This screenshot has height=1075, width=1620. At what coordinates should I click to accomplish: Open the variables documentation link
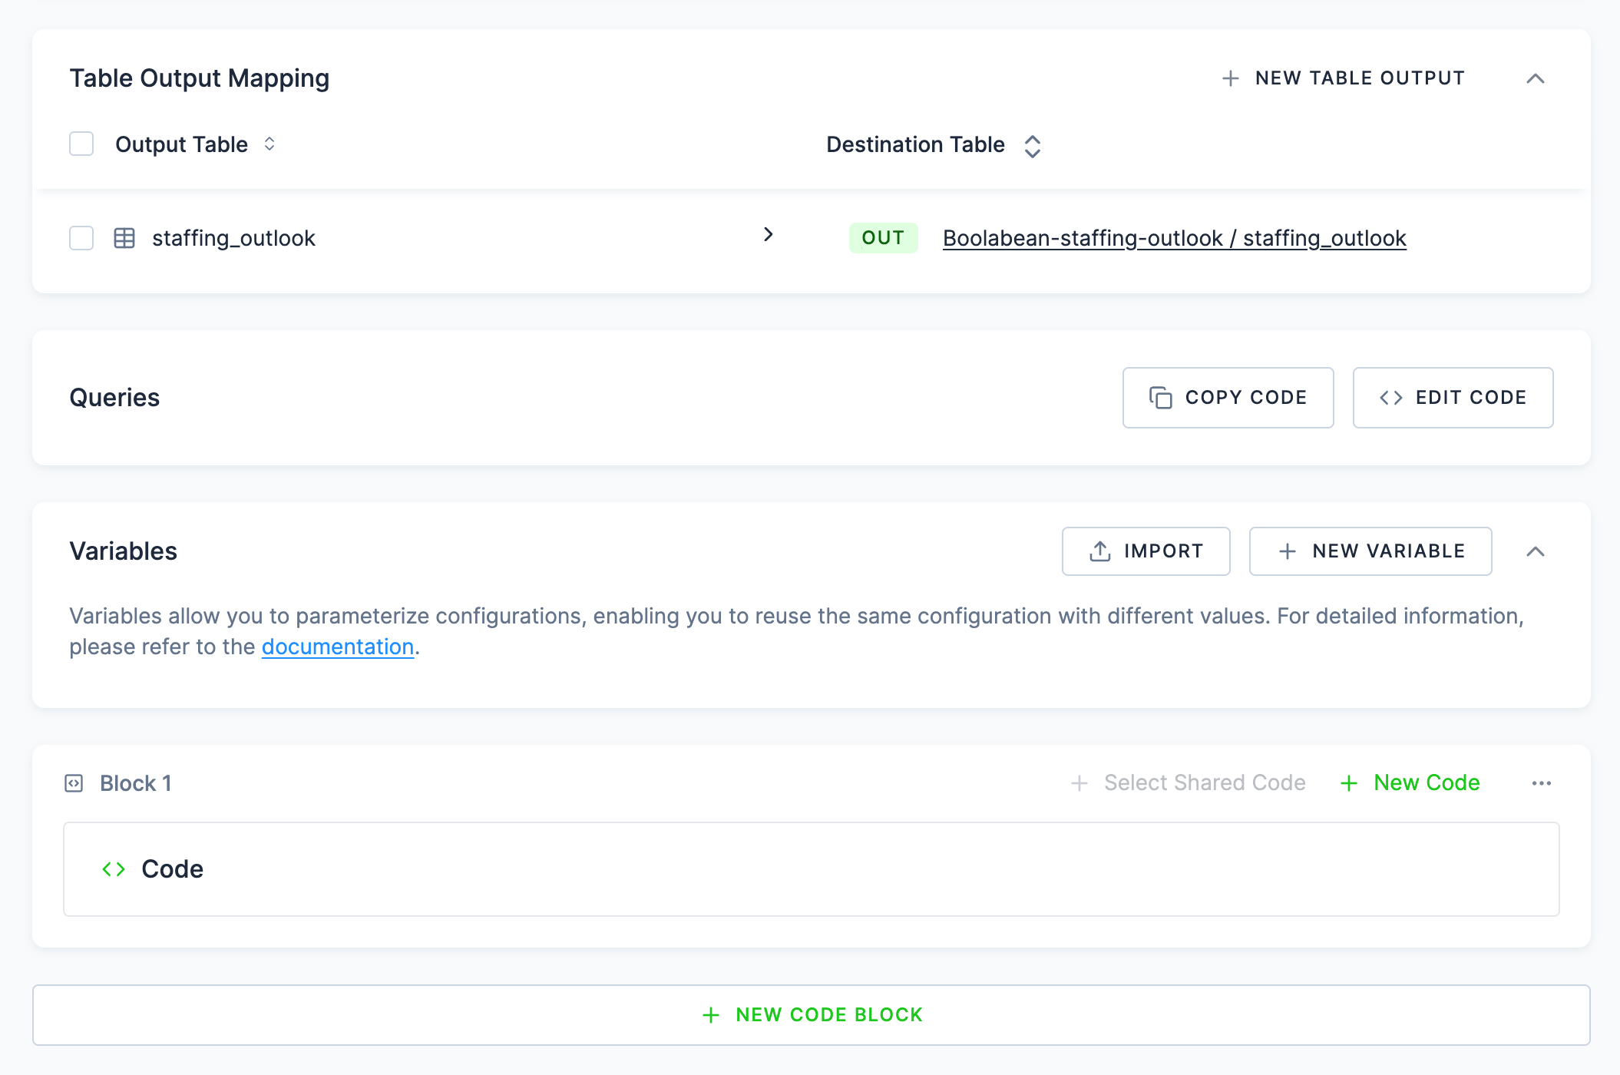pyautogui.click(x=338, y=647)
